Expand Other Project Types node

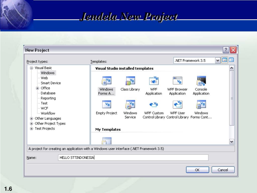pyautogui.click(x=31, y=124)
